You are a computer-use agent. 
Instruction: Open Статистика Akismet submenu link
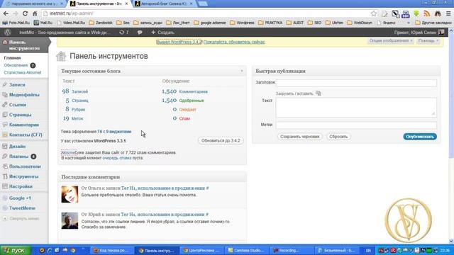click(23, 72)
